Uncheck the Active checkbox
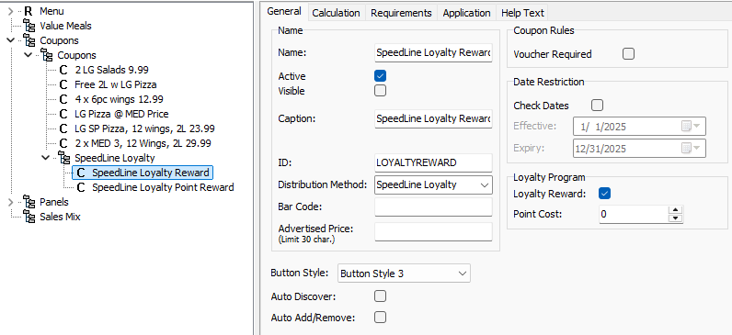732x335 pixels. (x=381, y=76)
